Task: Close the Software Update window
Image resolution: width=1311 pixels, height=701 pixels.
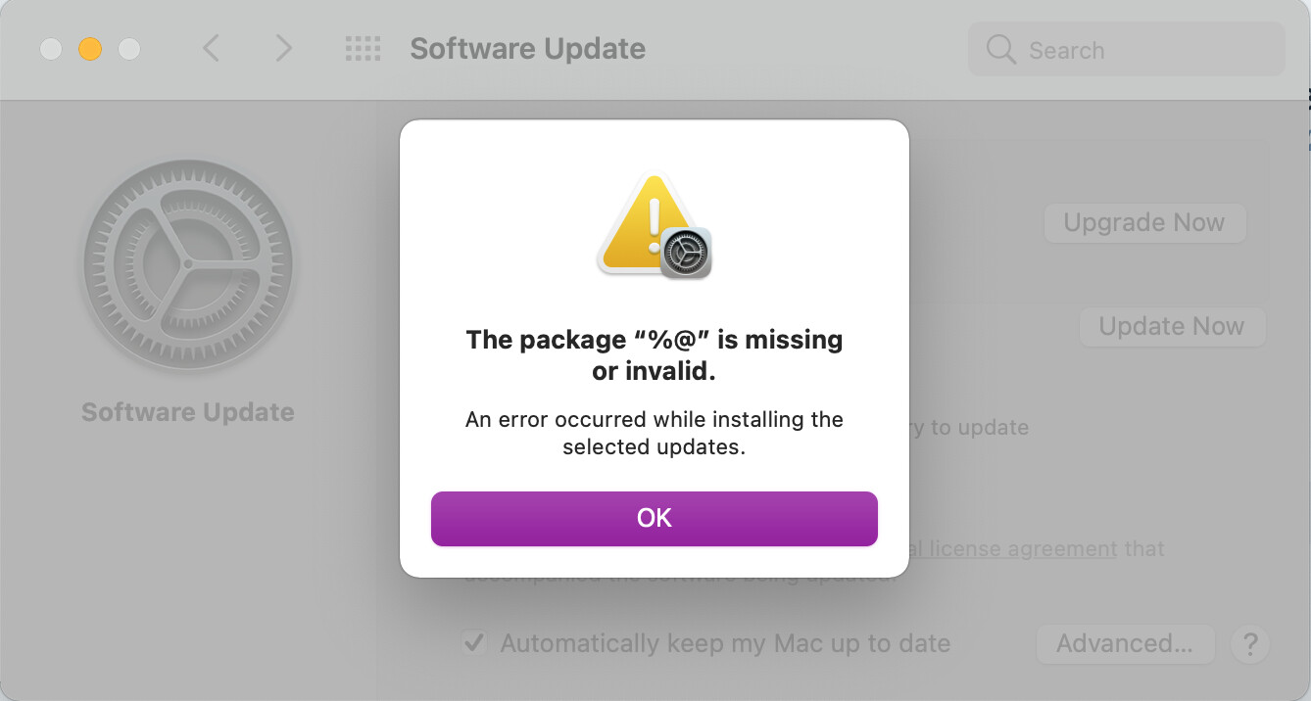Action: [52, 48]
